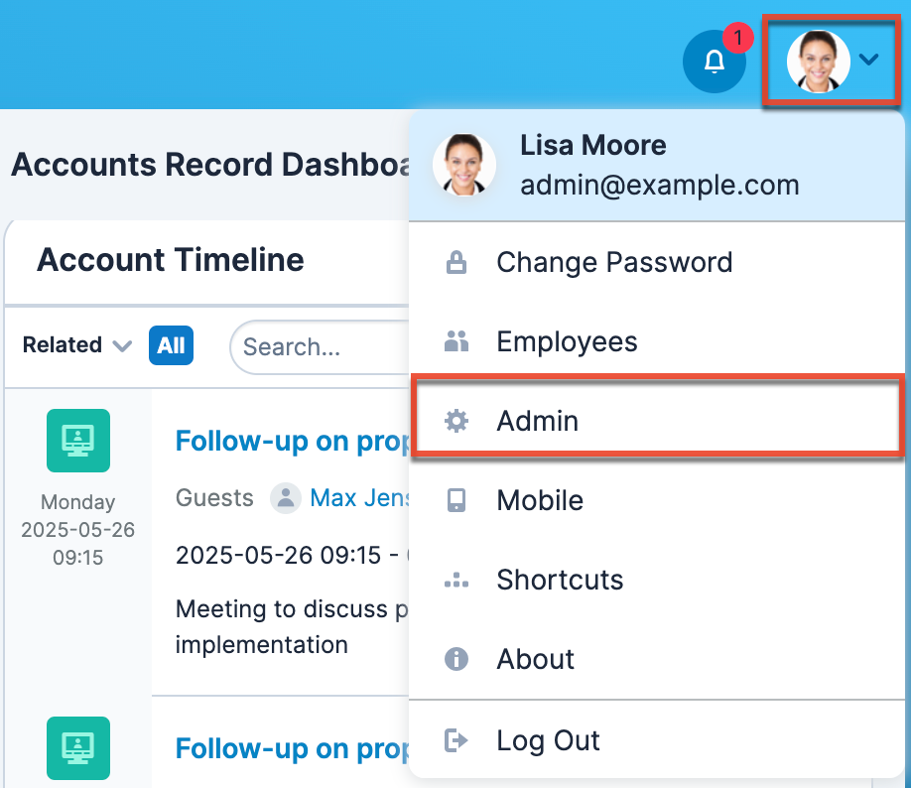
Task: Expand the Related filter dropdown
Action: pos(76,345)
